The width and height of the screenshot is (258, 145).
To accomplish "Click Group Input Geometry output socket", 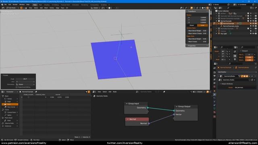I will (148, 108).
